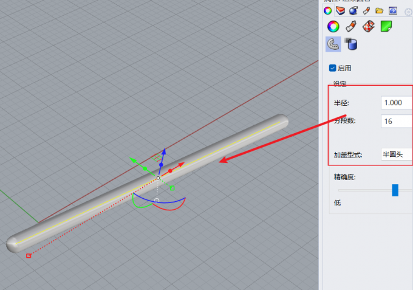
Task: Click the panel settings gear icon
Action: [x=408, y=12]
